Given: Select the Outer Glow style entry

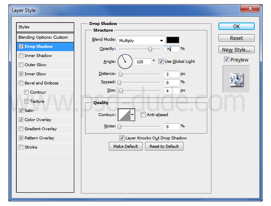Looking at the screenshot, I should [x=45, y=65].
